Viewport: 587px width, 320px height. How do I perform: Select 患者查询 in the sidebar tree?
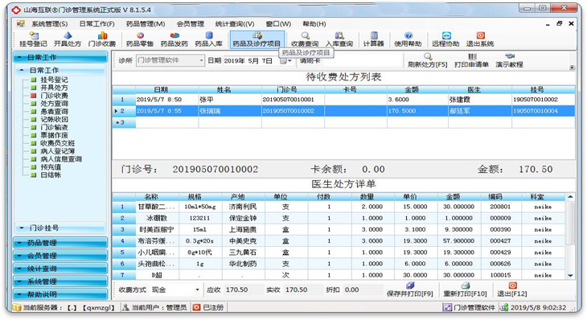[x=55, y=112]
